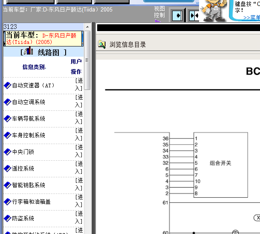Click the browse information directory folder icon
The height and width of the screenshot is (234, 260).
(101, 44)
